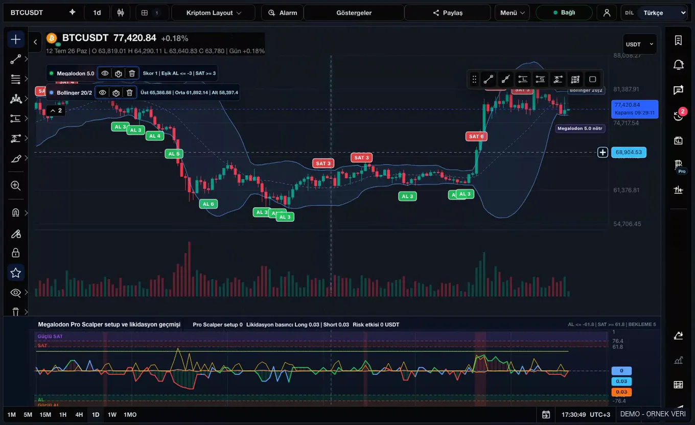Select ray line in floating toolbar

coord(506,79)
